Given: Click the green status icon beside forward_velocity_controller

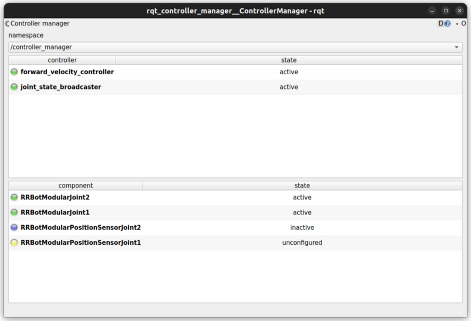Looking at the screenshot, I should click(x=13, y=72).
